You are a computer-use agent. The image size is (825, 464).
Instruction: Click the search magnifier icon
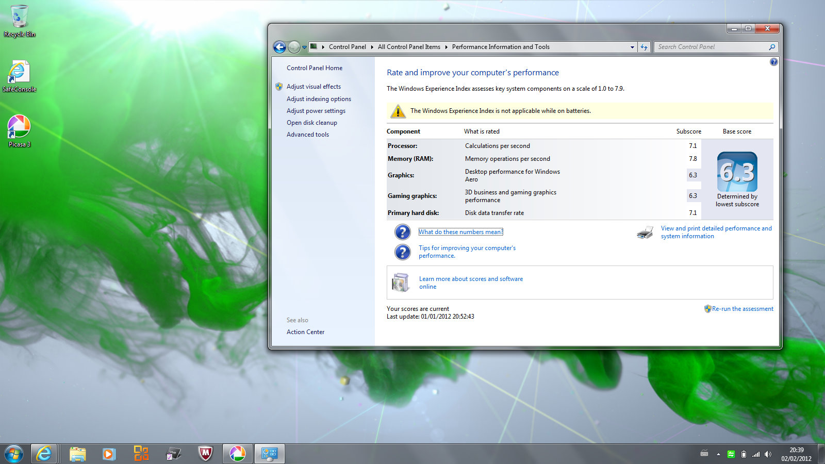coord(772,47)
